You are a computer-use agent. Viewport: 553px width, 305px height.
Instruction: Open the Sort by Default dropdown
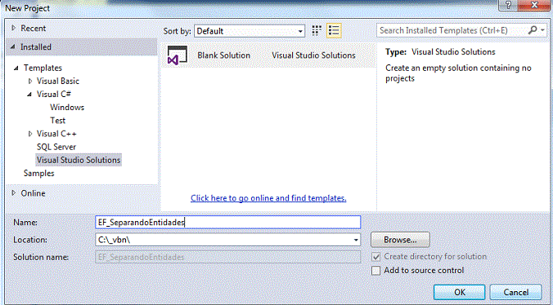(250, 31)
